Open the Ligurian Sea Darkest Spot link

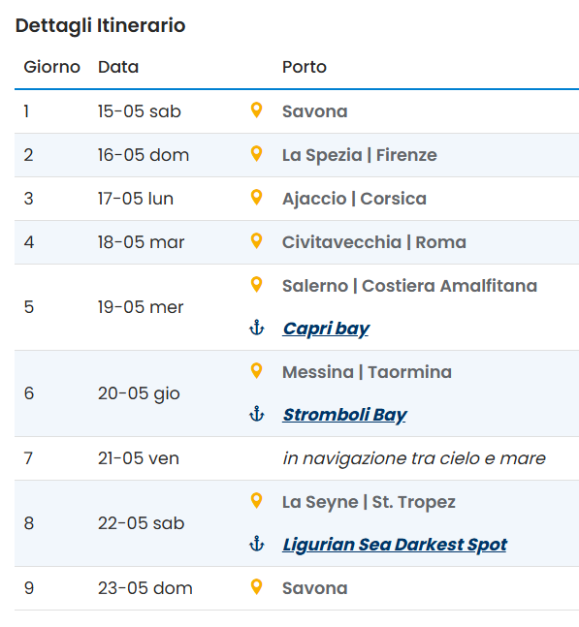pyautogui.click(x=395, y=545)
